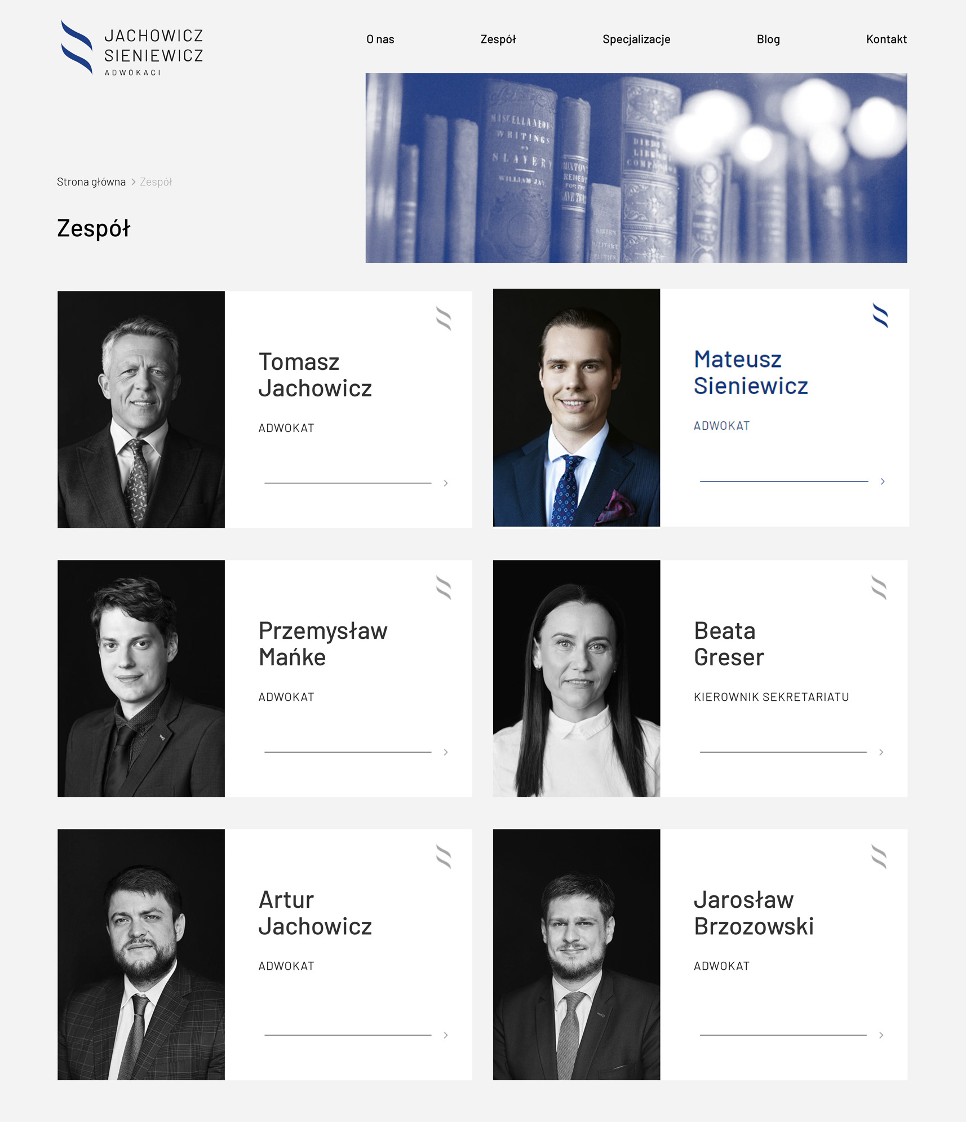Screen dimensions: 966x1122
Task: Click the blue arrow chevron on Mateusz Sieniewicz card
Action: click(883, 482)
